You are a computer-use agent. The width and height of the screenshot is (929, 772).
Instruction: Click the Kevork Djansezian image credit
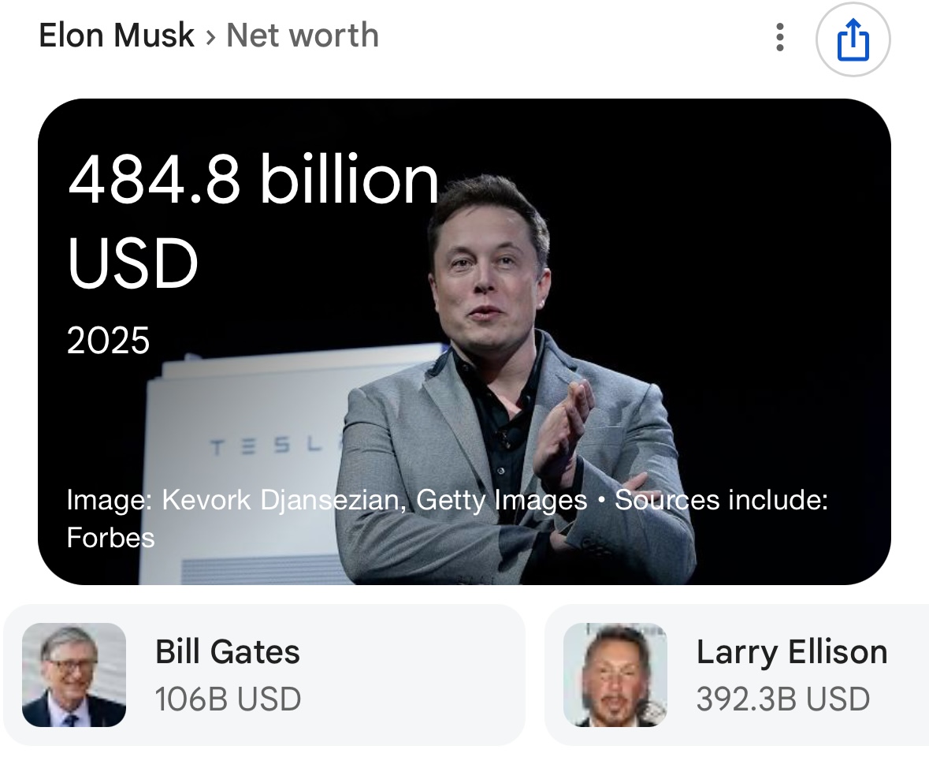pos(281,500)
